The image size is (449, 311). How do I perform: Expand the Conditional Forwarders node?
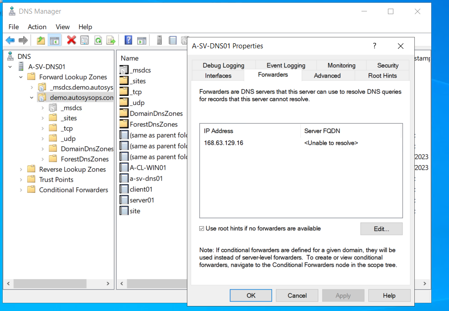[x=21, y=190]
